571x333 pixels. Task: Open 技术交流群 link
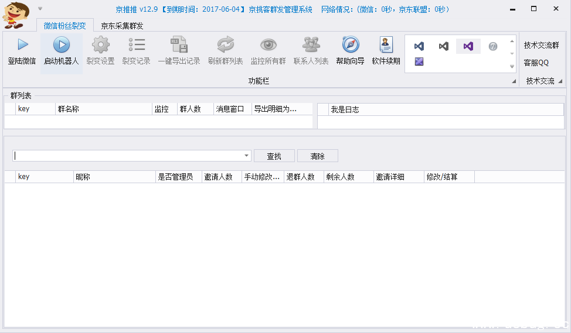tap(542, 46)
